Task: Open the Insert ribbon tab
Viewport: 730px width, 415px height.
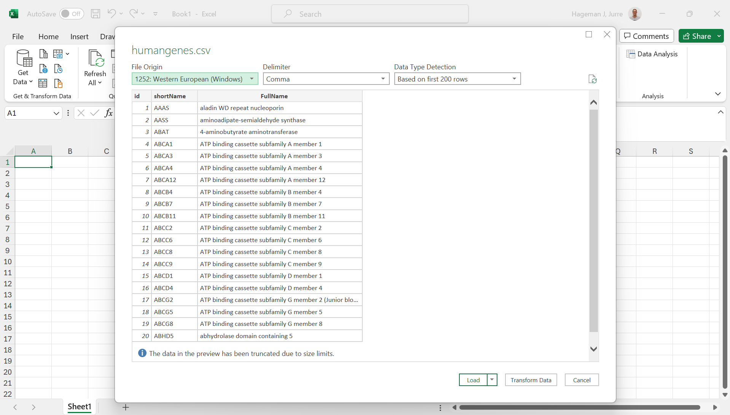Action: click(x=79, y=37)
